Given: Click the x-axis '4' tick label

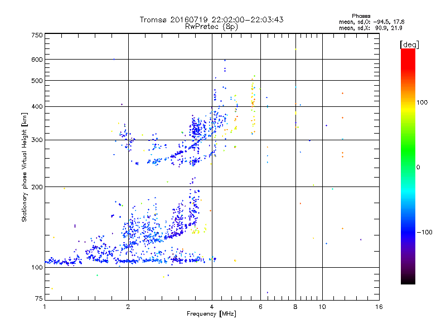Looking at the screenshot, I should pyautogui.click(x=212, y=307).
